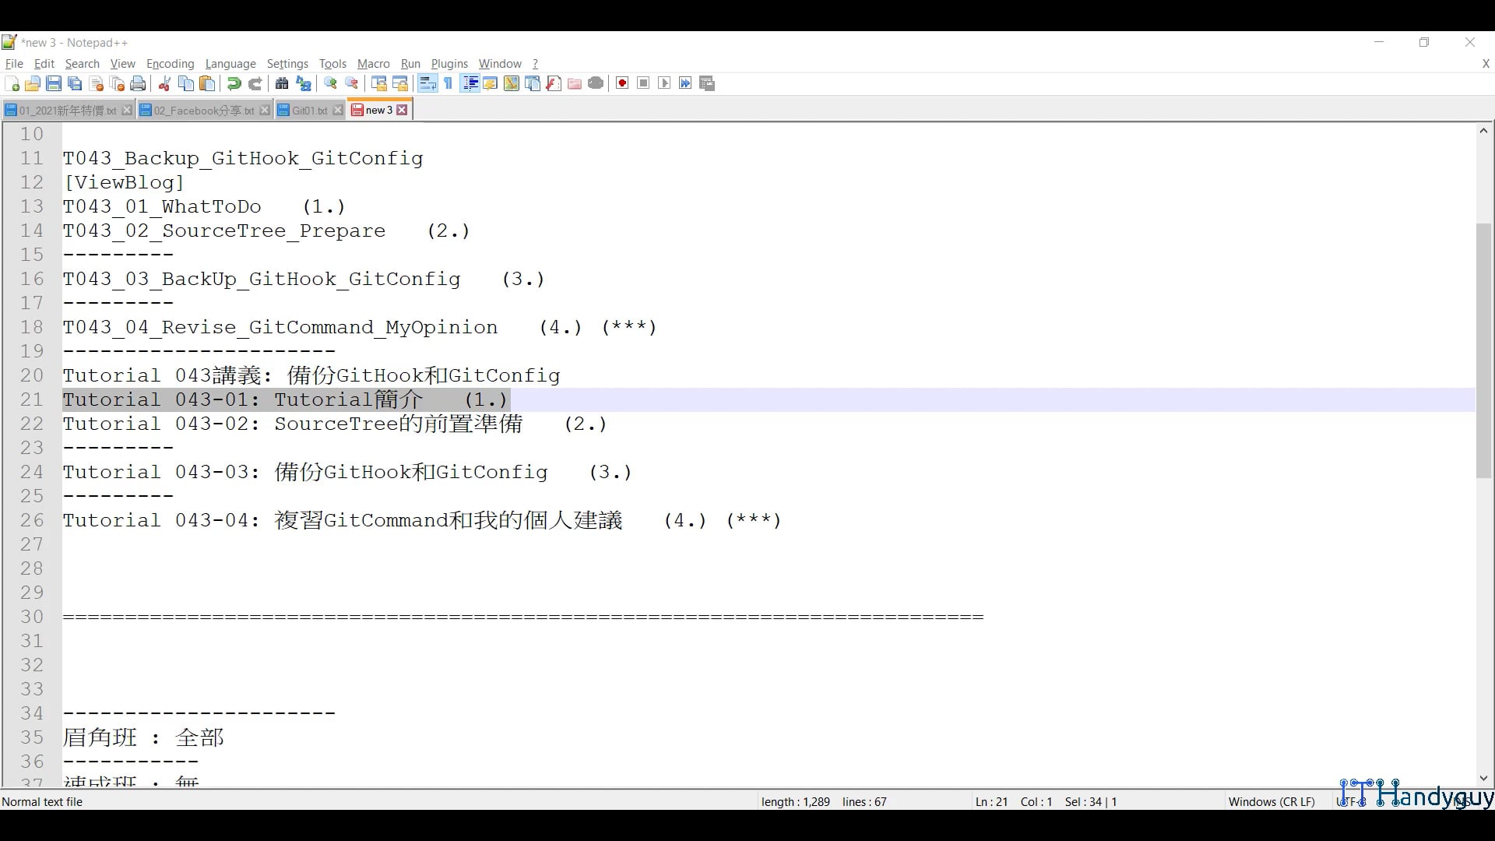Open the Encoding menu

coord(170,64)
